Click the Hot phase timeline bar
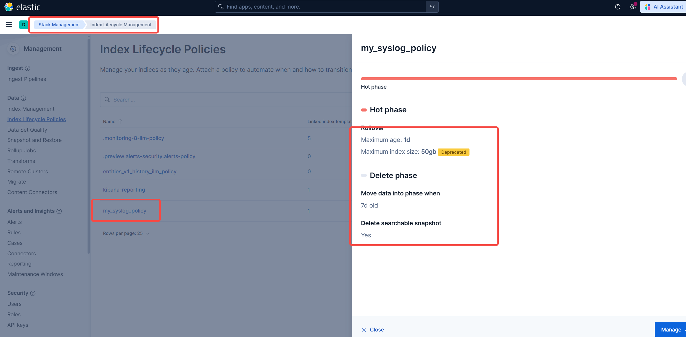686x337 pixels. pos(519,79)
